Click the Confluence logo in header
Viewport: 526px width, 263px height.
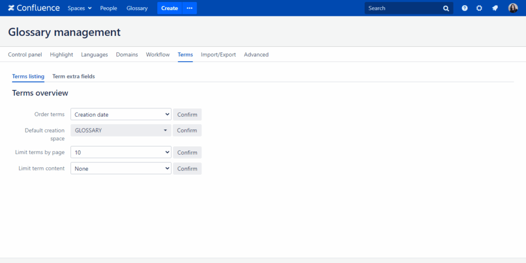(34, 8)
